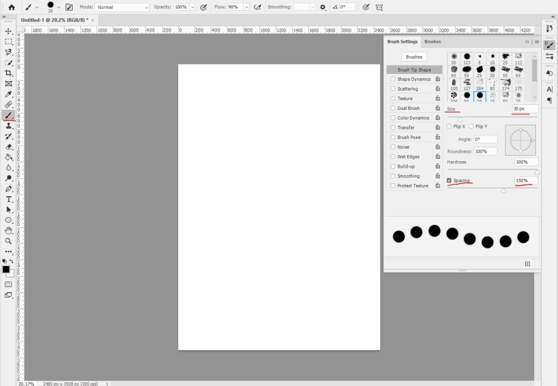The height and width of the screenshot is (386, 558).
Task: Open the Smoothing dropdown arrow
Action: pyautogui.click(x=312, y=7)
